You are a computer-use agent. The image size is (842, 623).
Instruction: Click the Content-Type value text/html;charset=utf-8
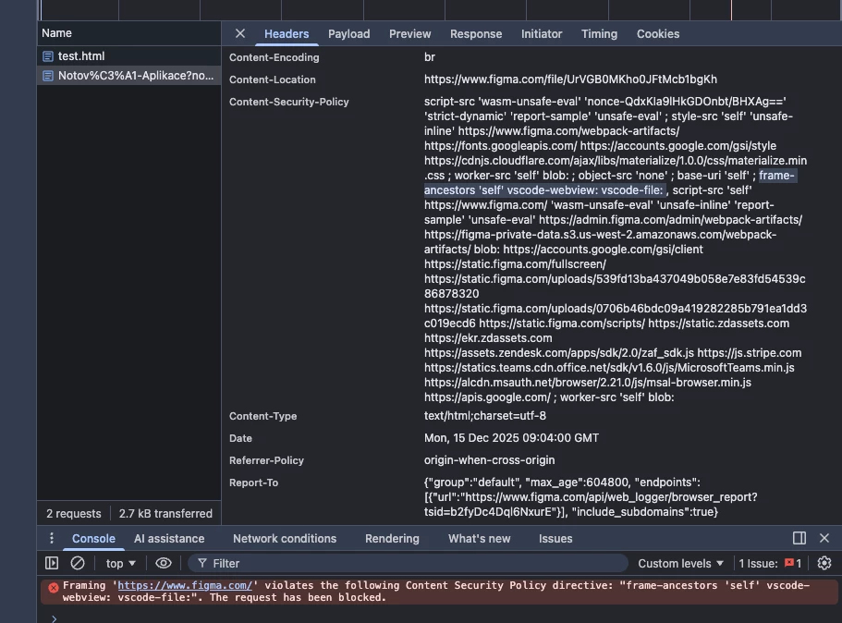[x=485, y=416]
